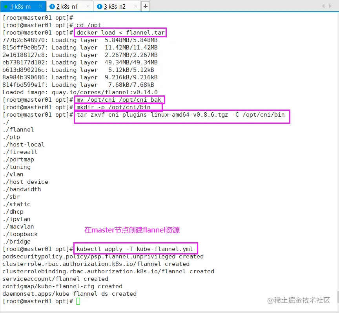Click the './portmap' output line
The width and height of the screenshot is (339, 313).
click(18, 159)
